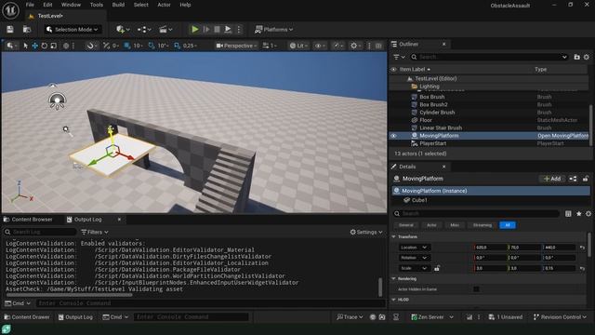
Task: Open the Output Log Settings menu
Action: coord(366,232)
